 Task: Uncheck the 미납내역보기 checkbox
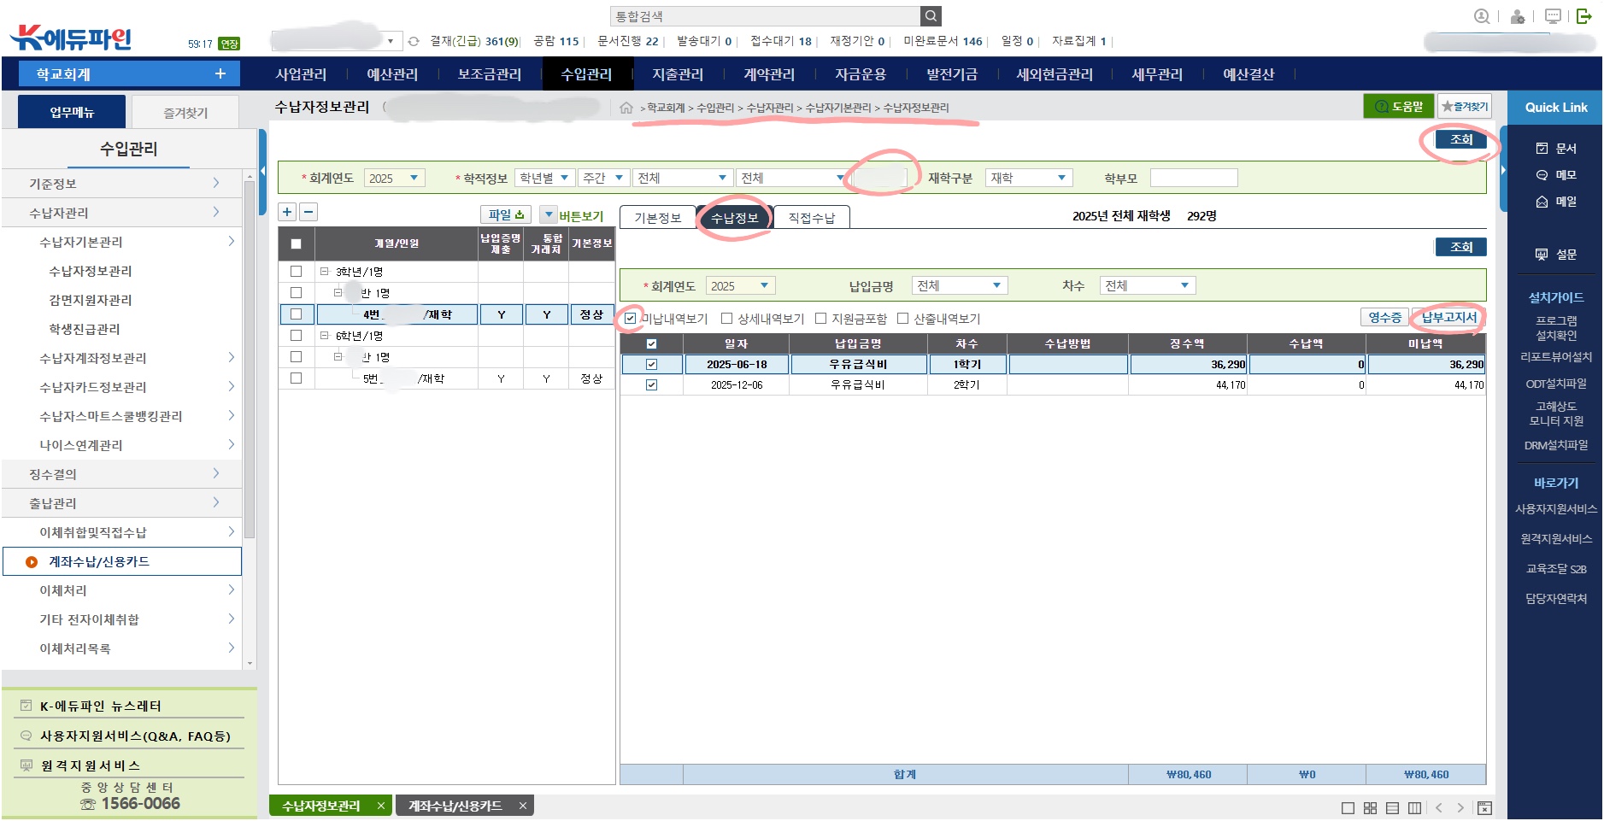coord(631,319)
